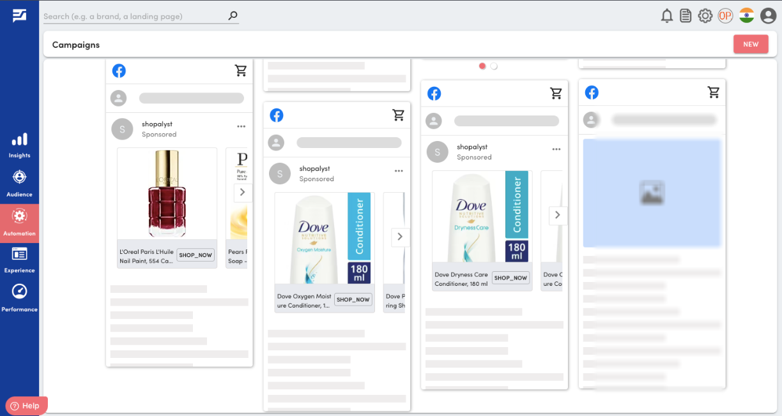This screenshot has width=782, height=416.
Task: Click Dove Oxygen Moisture conditioner image
Action: 325,238
